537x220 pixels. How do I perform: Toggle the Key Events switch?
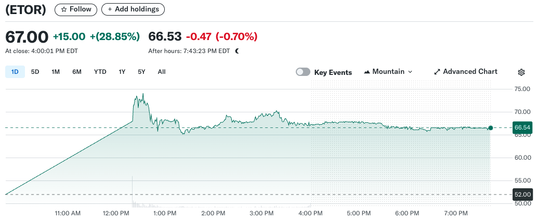point(303,72)
